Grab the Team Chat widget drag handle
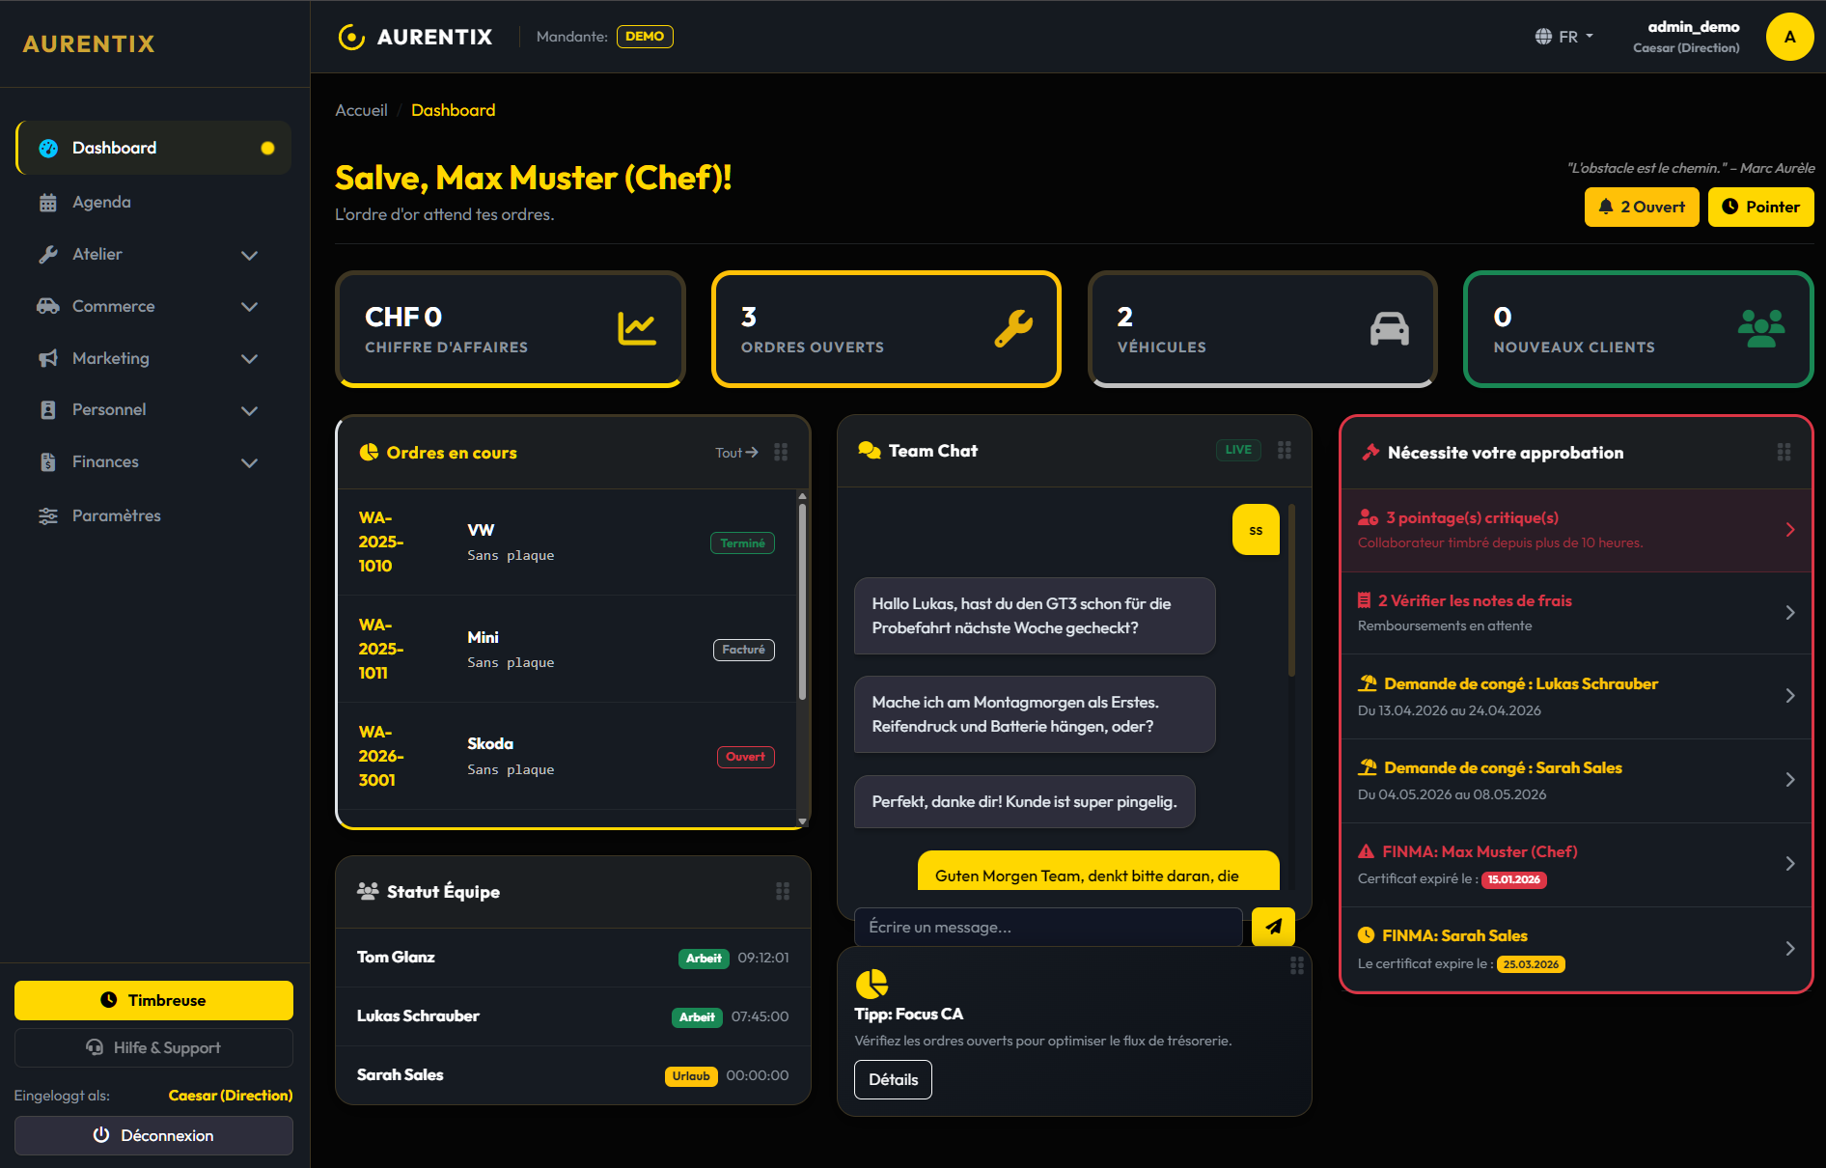The image size is (1826, 1168). tap(1285, 450)
